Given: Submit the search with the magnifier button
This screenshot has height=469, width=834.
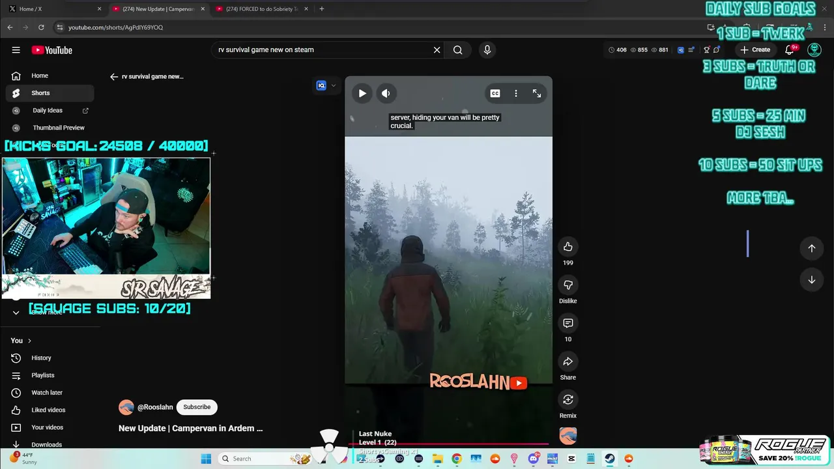Looking at the screenshot, I should tap(458, 50).
